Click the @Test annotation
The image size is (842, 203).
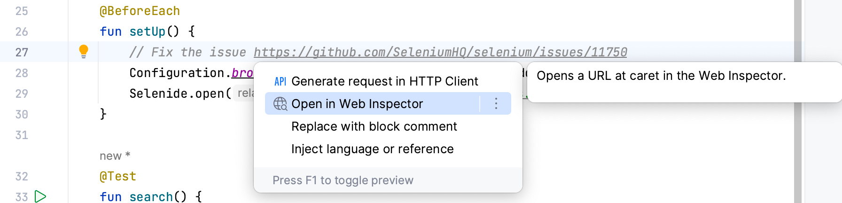(x=118, y=176)
